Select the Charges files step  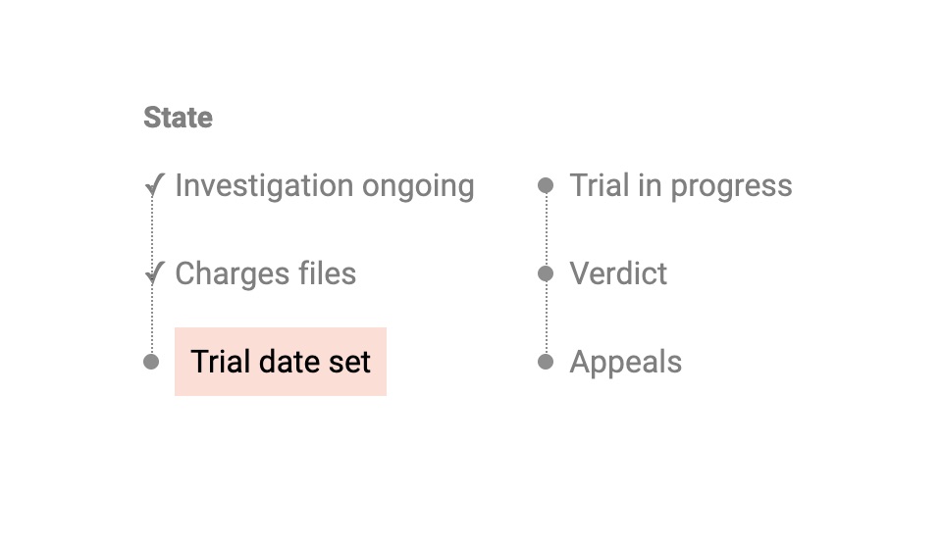point(265,273)
